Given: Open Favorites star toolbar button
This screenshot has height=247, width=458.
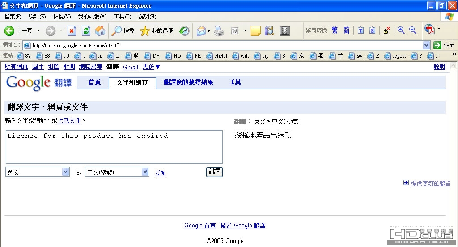Looking at the screenshot, I should pos(157,31).
